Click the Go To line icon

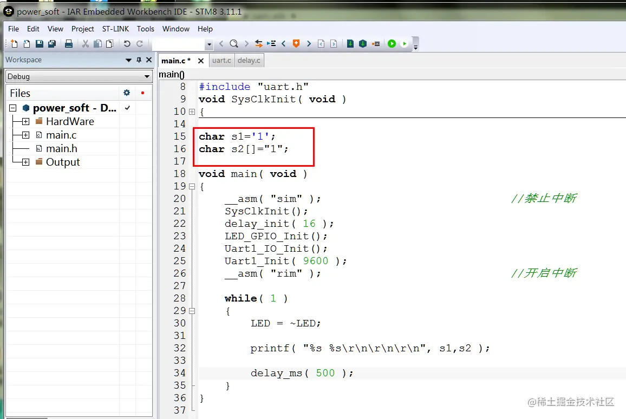tap(271, 43)
